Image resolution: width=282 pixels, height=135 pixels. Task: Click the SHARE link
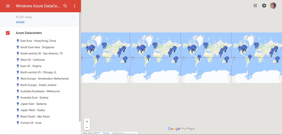pyautogui.click(x=20, y=22)
